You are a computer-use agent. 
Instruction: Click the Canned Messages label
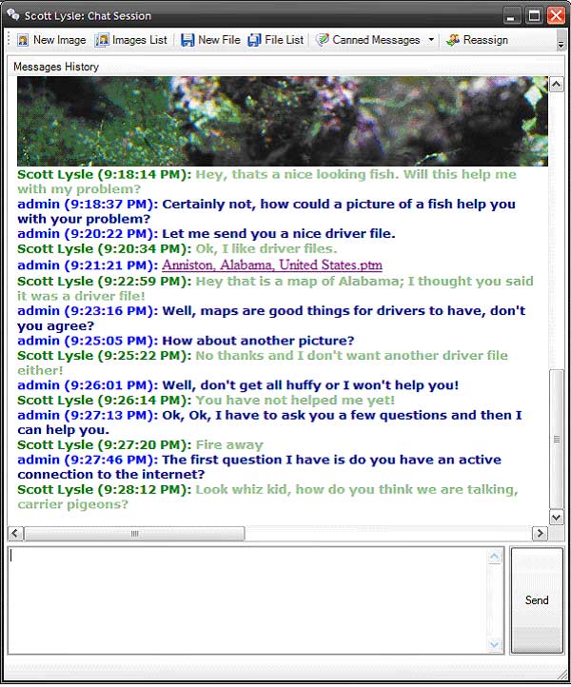tap(376, 40)
